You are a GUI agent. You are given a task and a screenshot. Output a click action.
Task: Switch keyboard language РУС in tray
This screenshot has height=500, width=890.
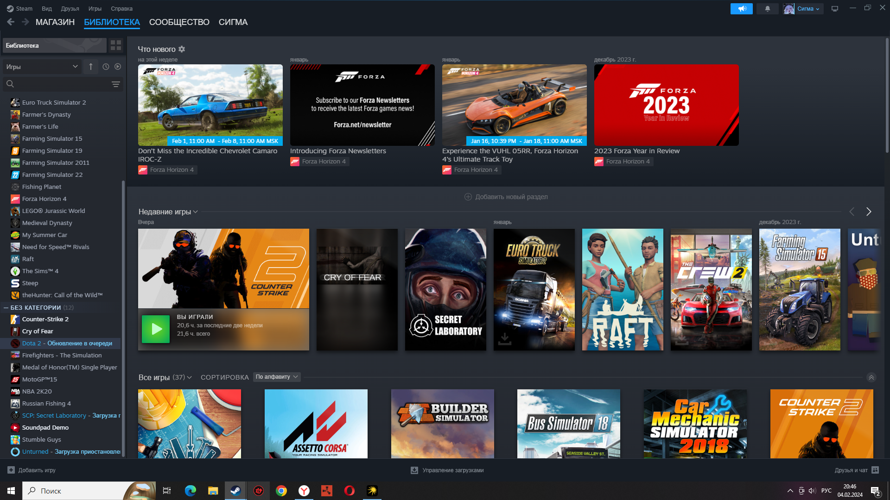[826, 491]
